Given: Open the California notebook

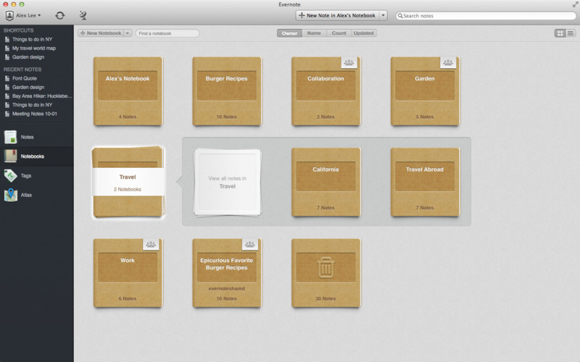Looking at the screenshot, I should (326, 182).
